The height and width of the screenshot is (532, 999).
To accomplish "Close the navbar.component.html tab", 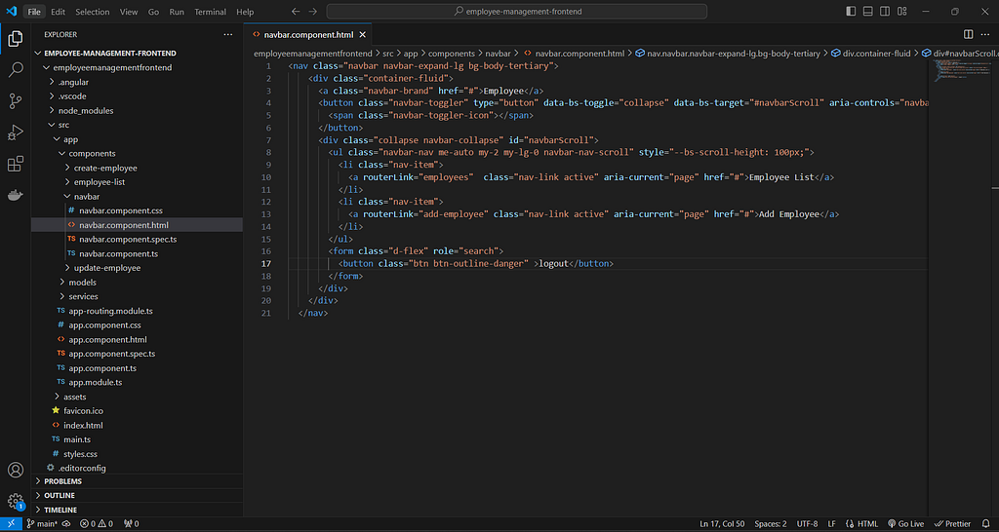I will click(363, 35).
